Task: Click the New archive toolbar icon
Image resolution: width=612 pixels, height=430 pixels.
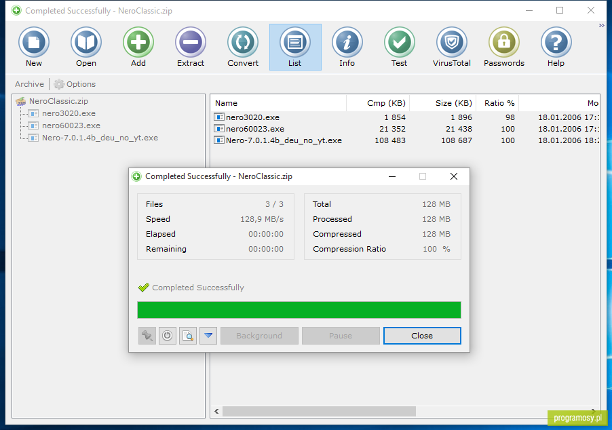Action: click(x=34, y=42)
